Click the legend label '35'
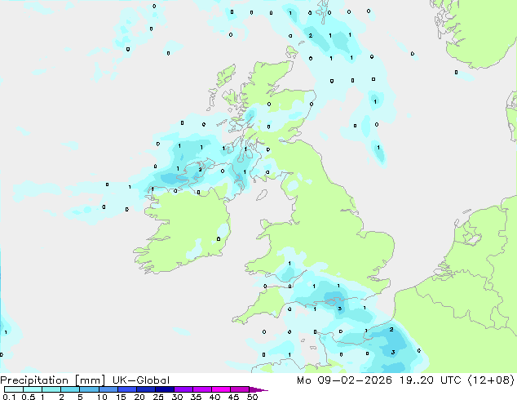The height and width of the screenshot is (400, 517). coord(196,397)
